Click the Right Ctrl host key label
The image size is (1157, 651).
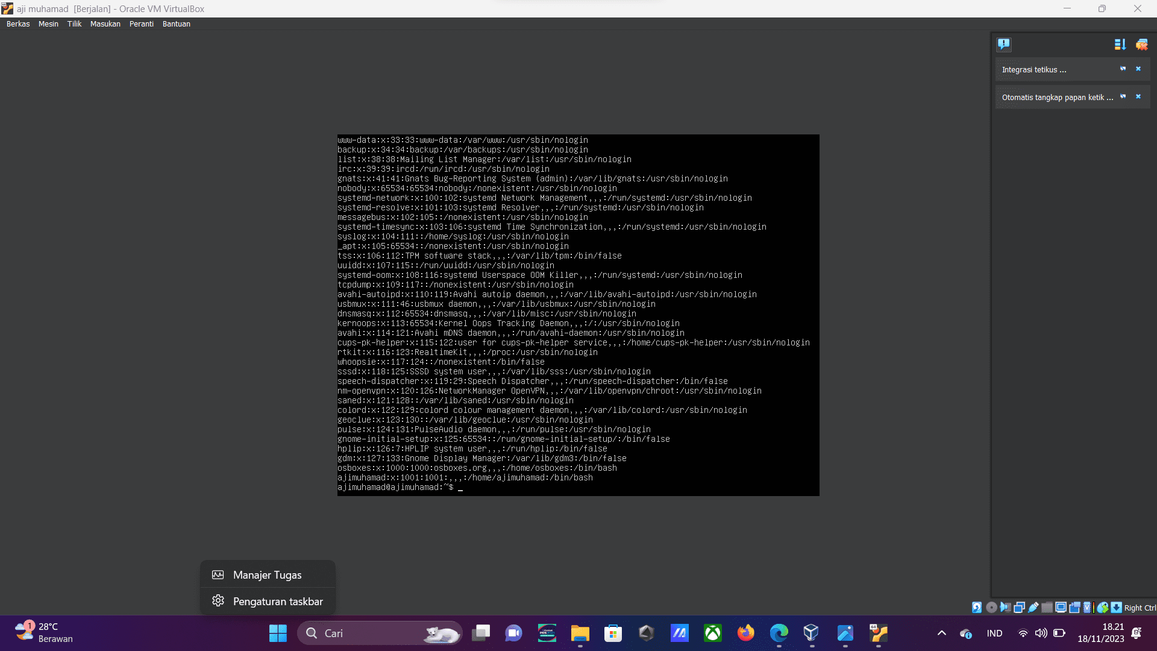point(1140,608)
